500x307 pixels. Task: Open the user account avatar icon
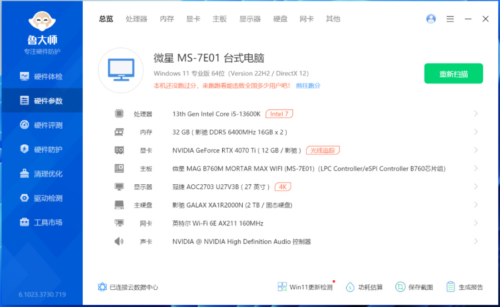(431, 19)
